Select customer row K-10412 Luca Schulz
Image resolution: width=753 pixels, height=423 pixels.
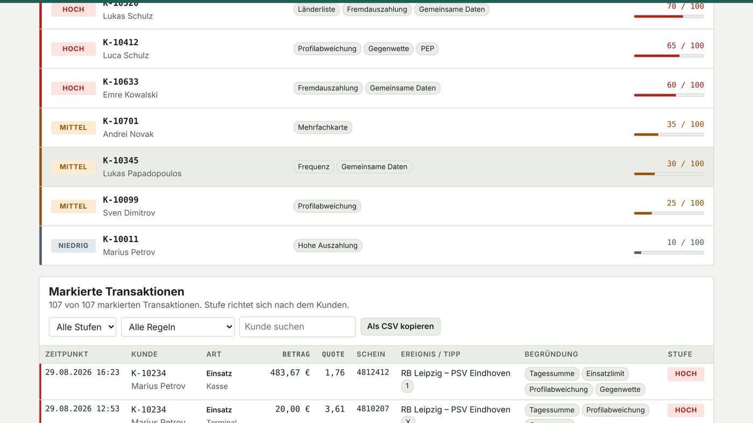[x=376, y=49]
